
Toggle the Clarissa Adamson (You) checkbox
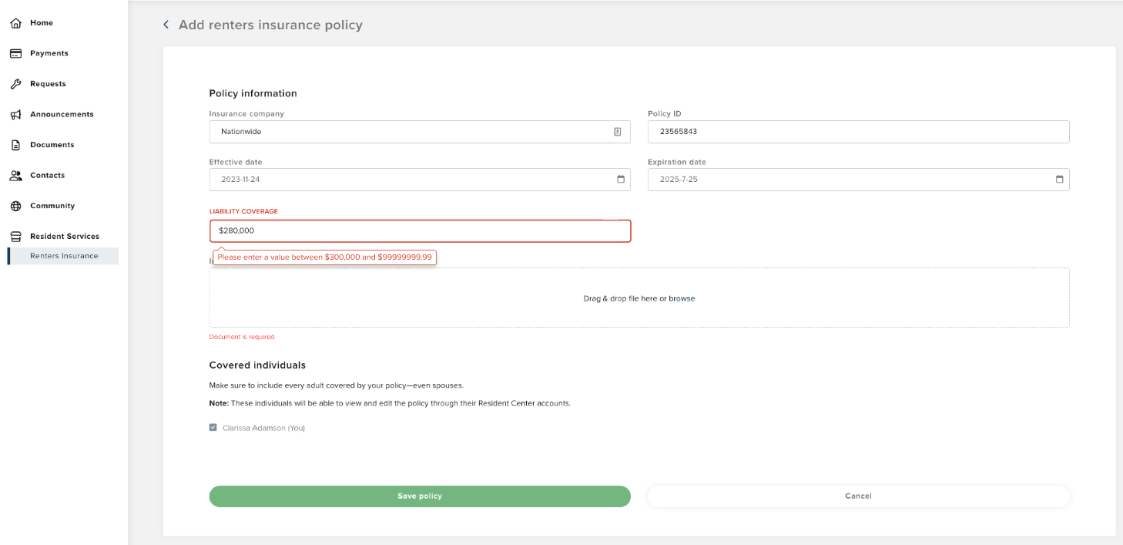213,427
